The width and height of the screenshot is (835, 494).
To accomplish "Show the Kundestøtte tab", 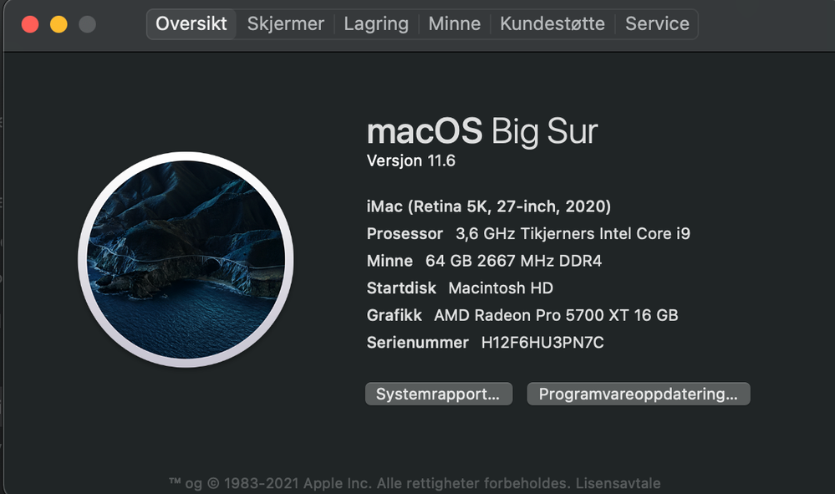I will [552, 24].
